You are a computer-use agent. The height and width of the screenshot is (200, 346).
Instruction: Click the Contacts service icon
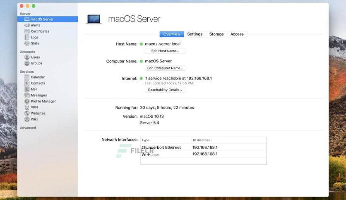click(27, 83)
